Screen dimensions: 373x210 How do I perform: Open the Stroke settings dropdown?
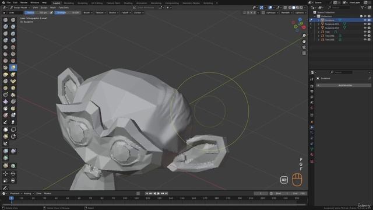pyautogui.click(x=114, y=13)
